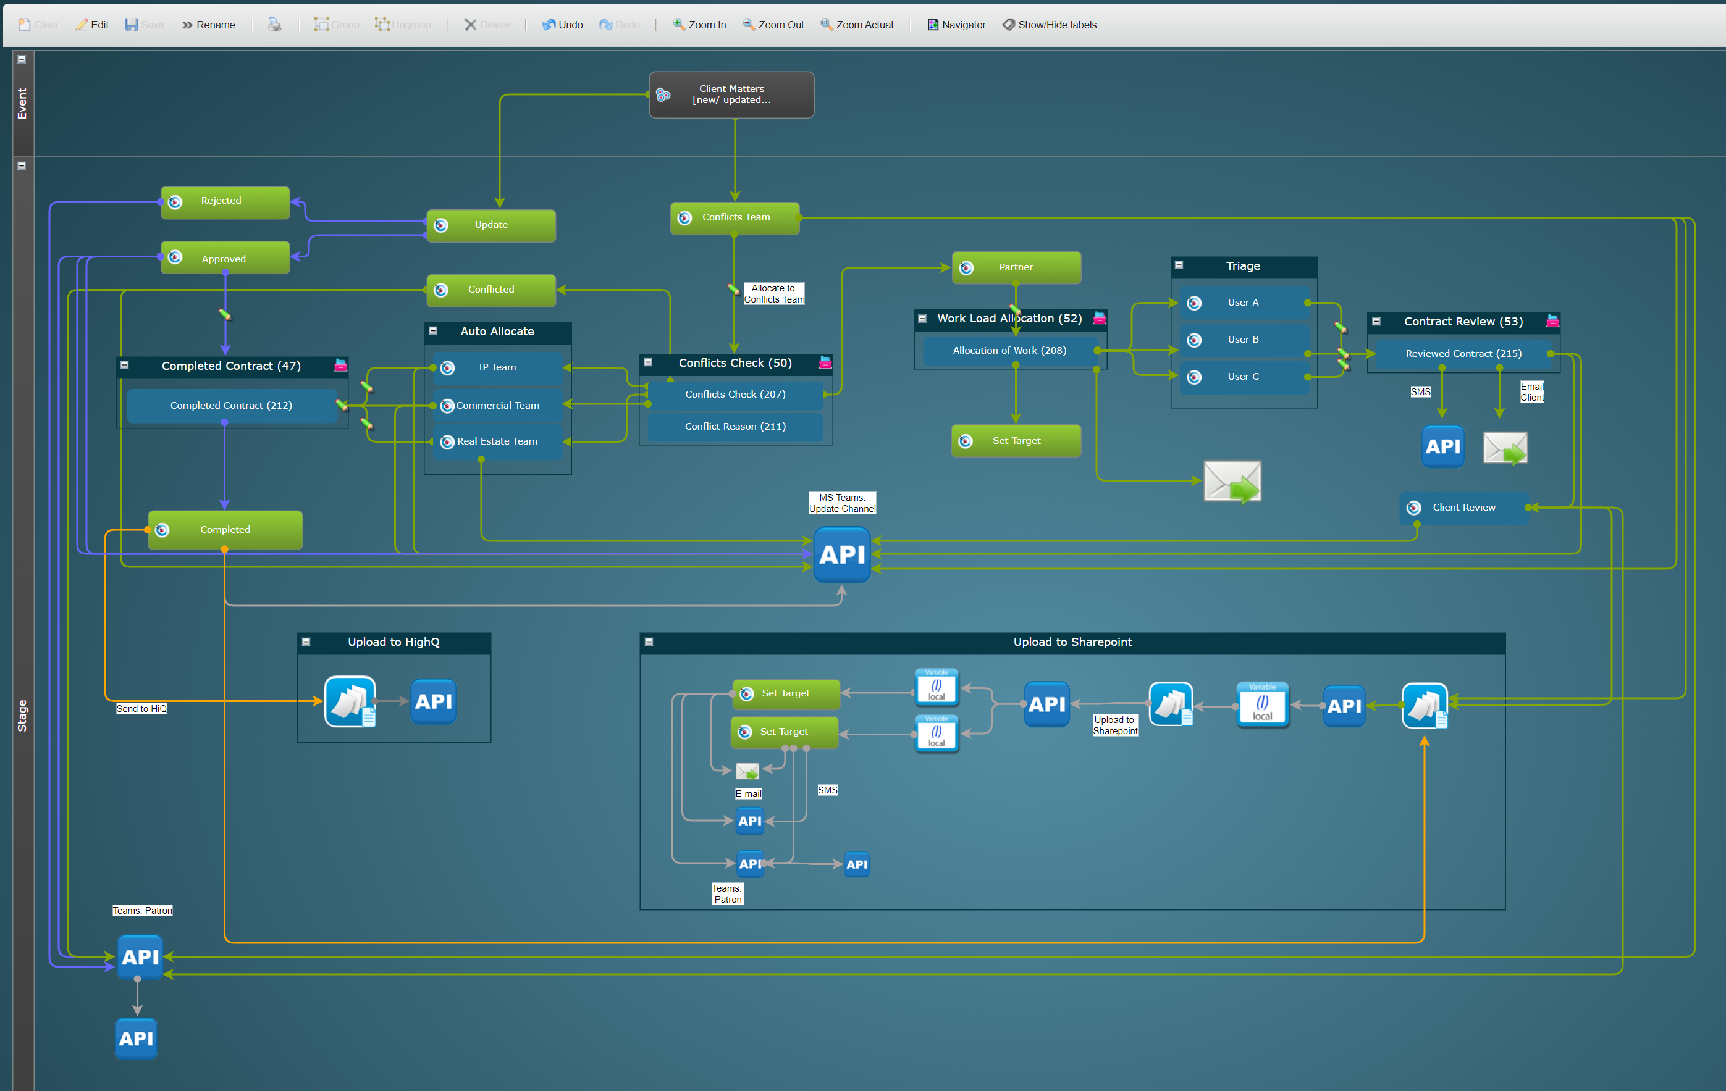The height and width of the screenshot is (1091, 1726).
Task: Click the Send to HiQ label
Action: pos(141,708)
